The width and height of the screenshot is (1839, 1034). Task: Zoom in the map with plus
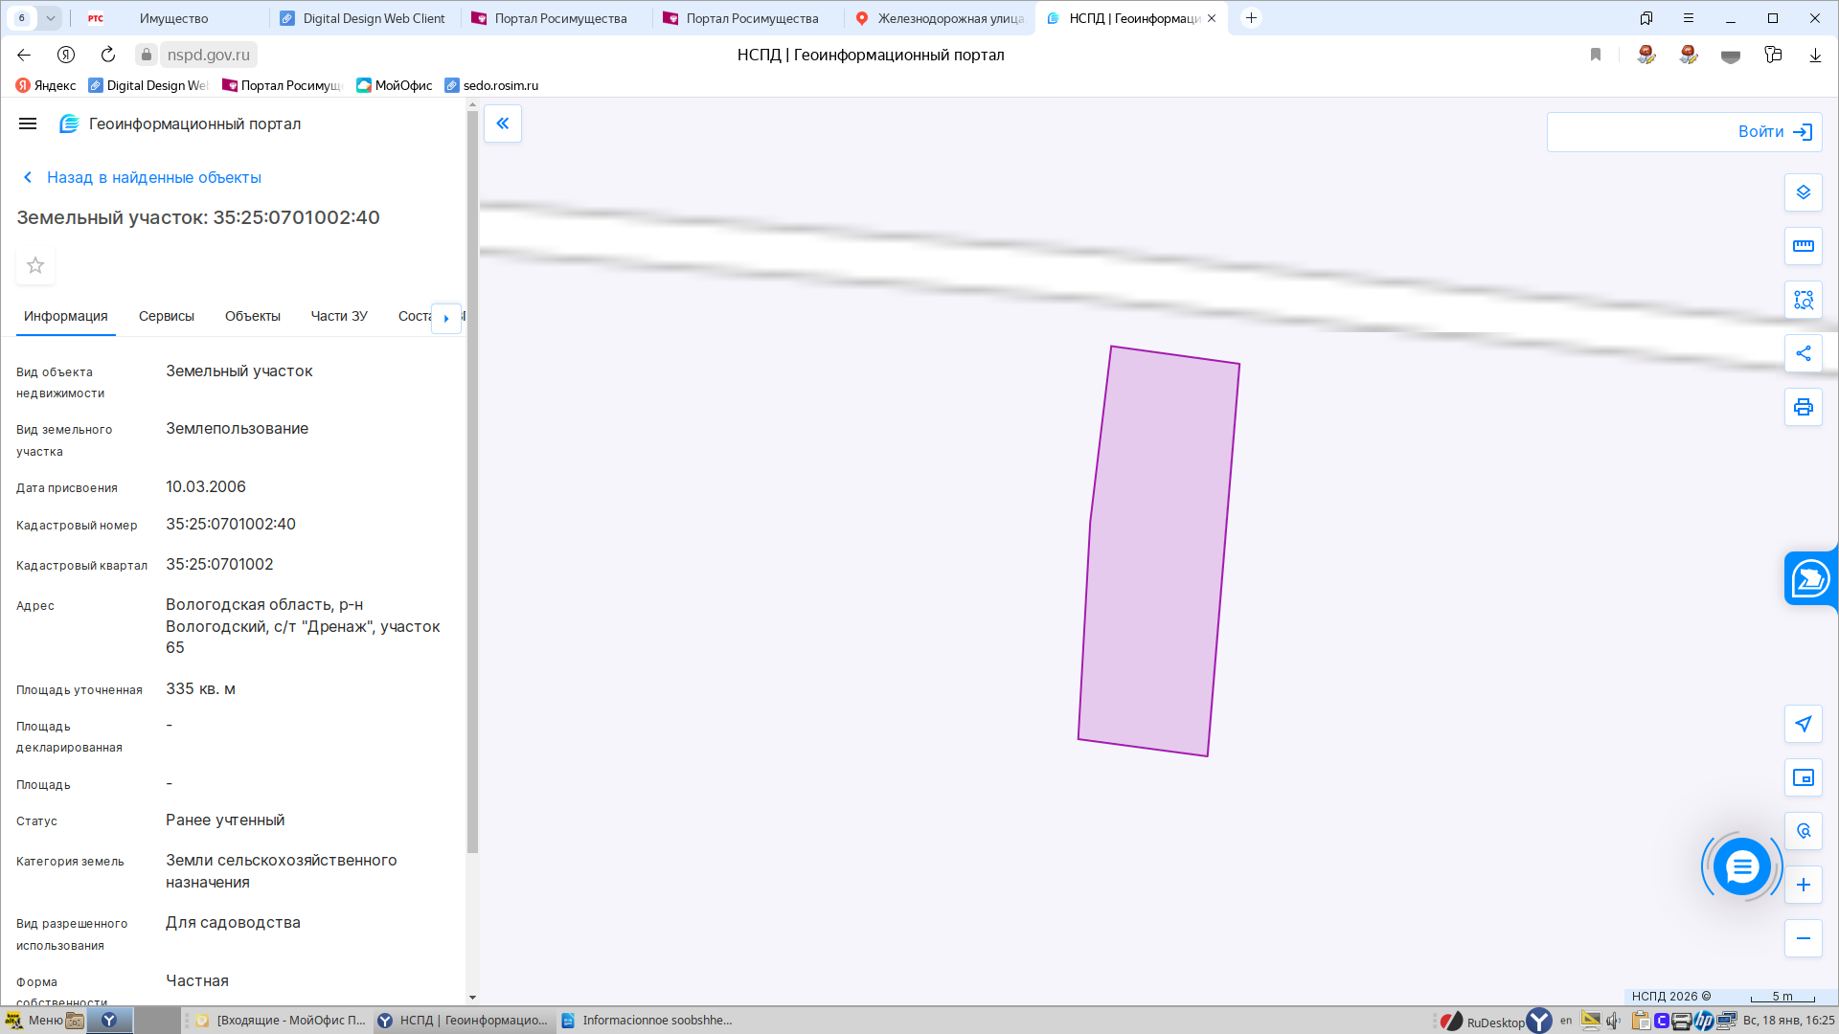click(1803, 885)
